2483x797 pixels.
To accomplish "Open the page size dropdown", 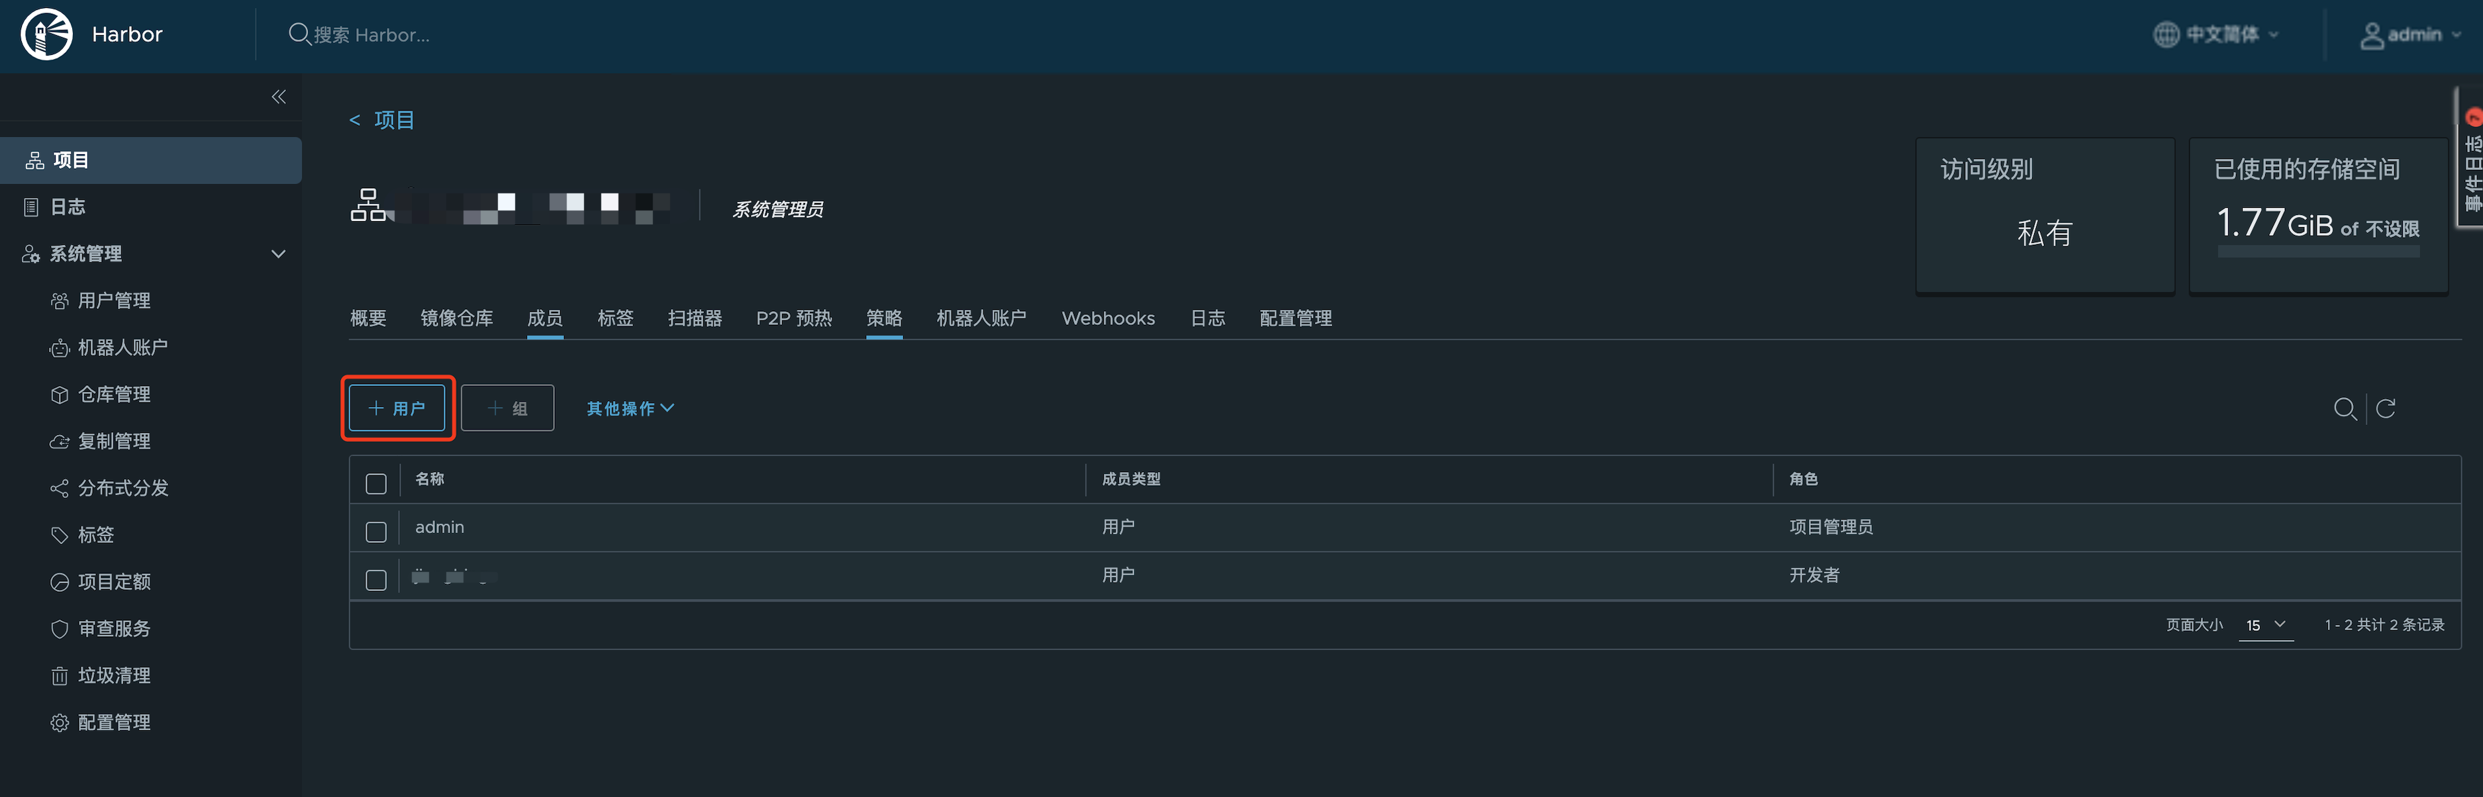I will pyautogui.click(x=2265, y=624).
